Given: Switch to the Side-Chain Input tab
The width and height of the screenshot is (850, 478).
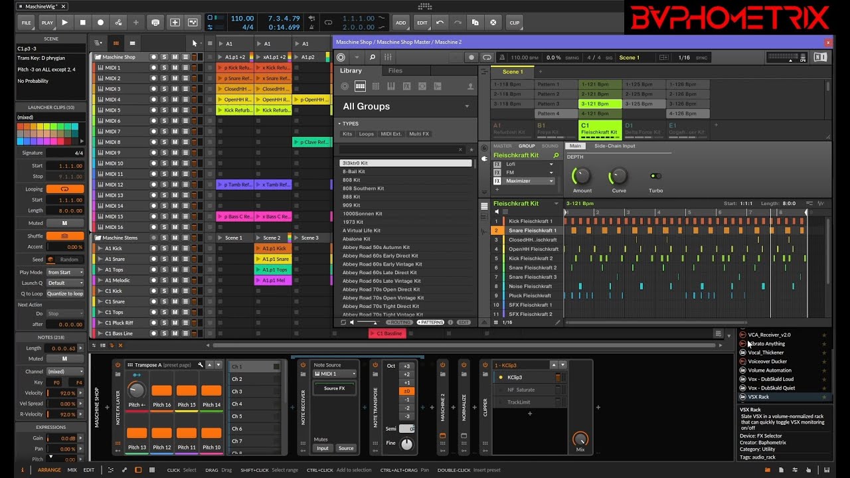Looking at the screenshot, I should pyautogui.click(x=614, y=146).
